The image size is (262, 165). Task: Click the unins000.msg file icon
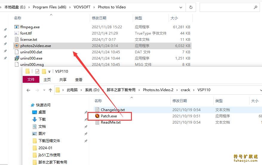[x=16, y=64]
